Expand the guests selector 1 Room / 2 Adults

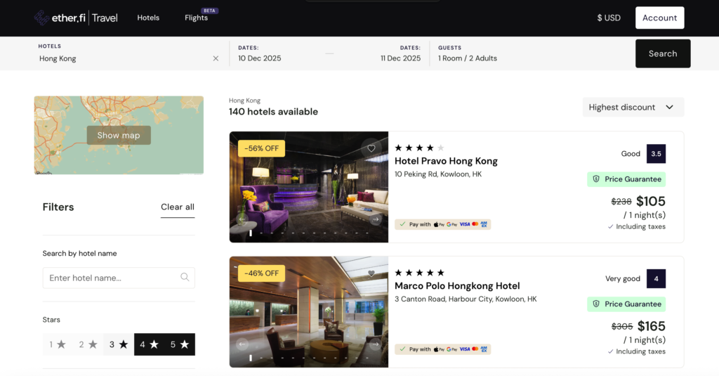point(468,58)
